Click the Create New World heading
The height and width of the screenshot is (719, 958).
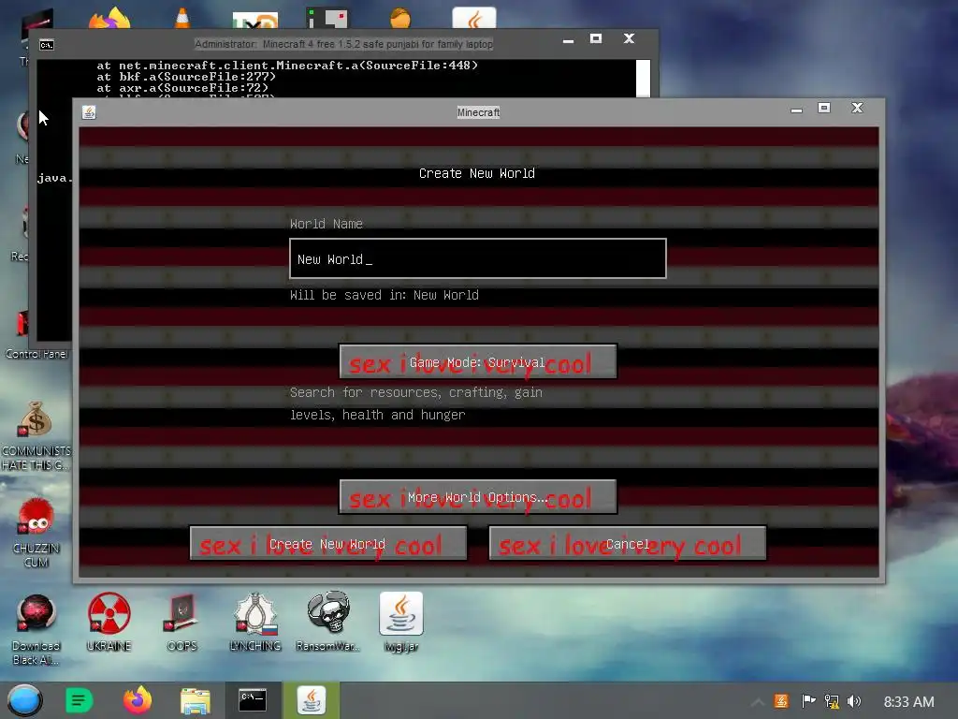tap(477, 173)
